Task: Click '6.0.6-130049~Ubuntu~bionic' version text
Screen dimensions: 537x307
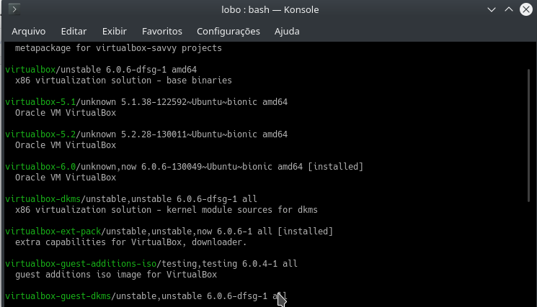Action: pyautogui.click(x=207, y=167)
